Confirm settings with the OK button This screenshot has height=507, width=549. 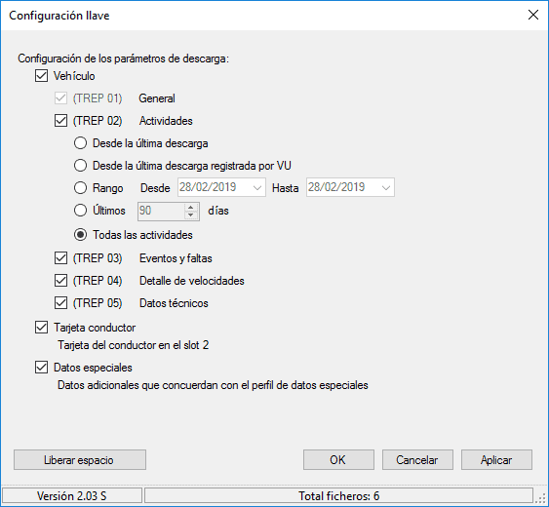(338, 460)
